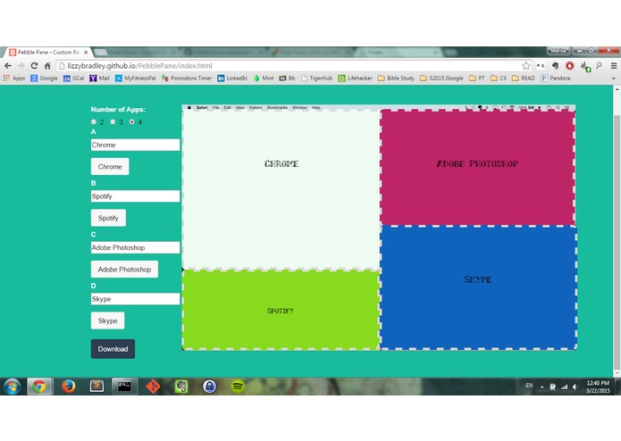Click the app B field containing Spotify

pyautogui.click(x=135, y=196)
